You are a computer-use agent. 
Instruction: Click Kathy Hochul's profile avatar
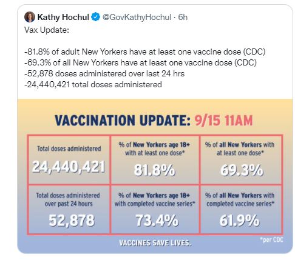30,17
